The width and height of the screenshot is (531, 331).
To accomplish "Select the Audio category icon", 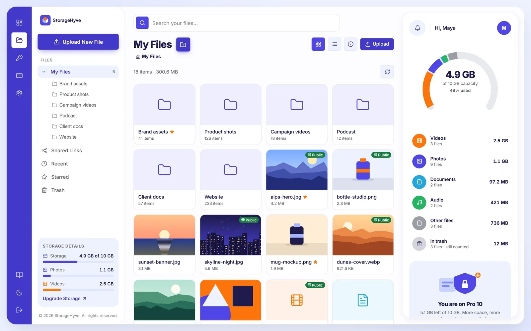I will click(x=419, y=203).
